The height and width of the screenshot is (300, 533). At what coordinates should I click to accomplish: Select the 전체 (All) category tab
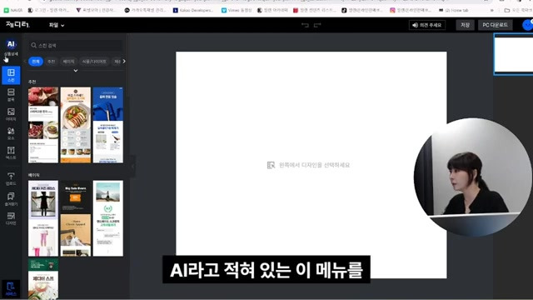36,61
